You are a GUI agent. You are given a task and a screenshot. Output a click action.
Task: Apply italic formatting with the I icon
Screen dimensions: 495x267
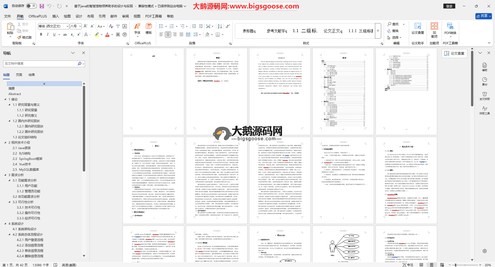pyautogui.click(x=47, y=35)
